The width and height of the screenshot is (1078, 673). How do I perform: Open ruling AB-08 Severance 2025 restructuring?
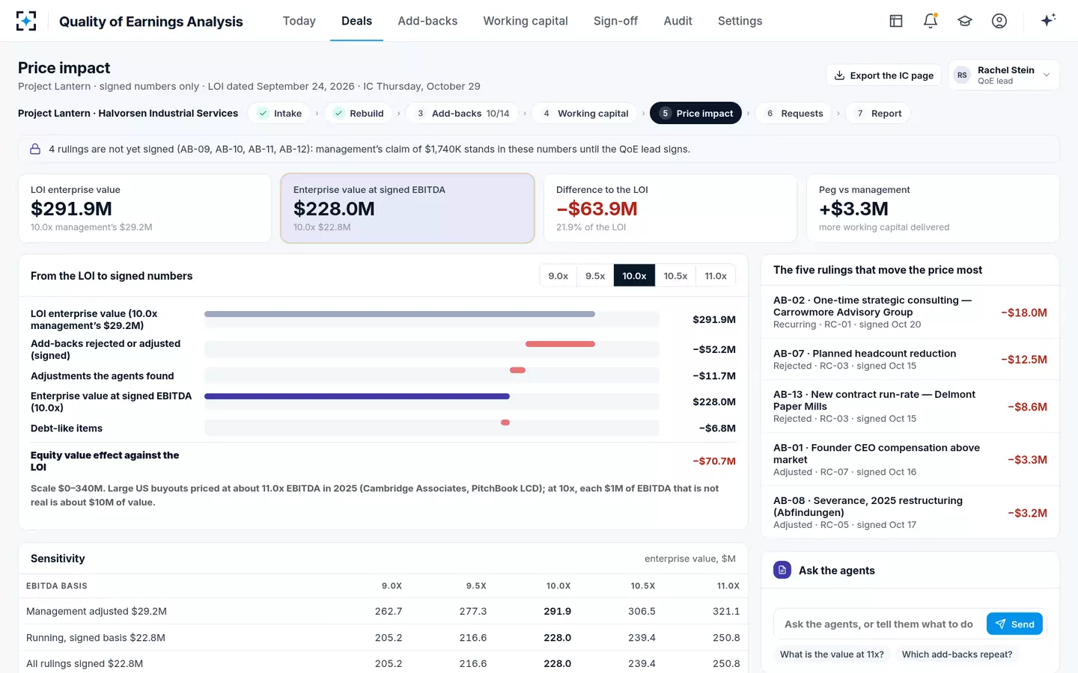910,512
